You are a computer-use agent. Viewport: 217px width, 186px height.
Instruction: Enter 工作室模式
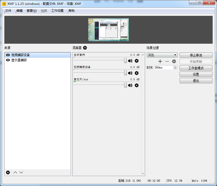[196, 68]
